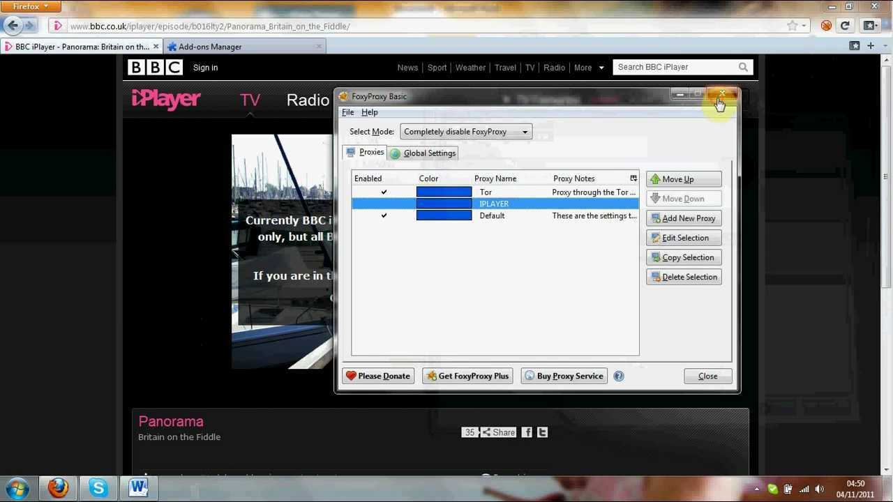
Task: Switch to the Proxies tab
Action: 365,152
